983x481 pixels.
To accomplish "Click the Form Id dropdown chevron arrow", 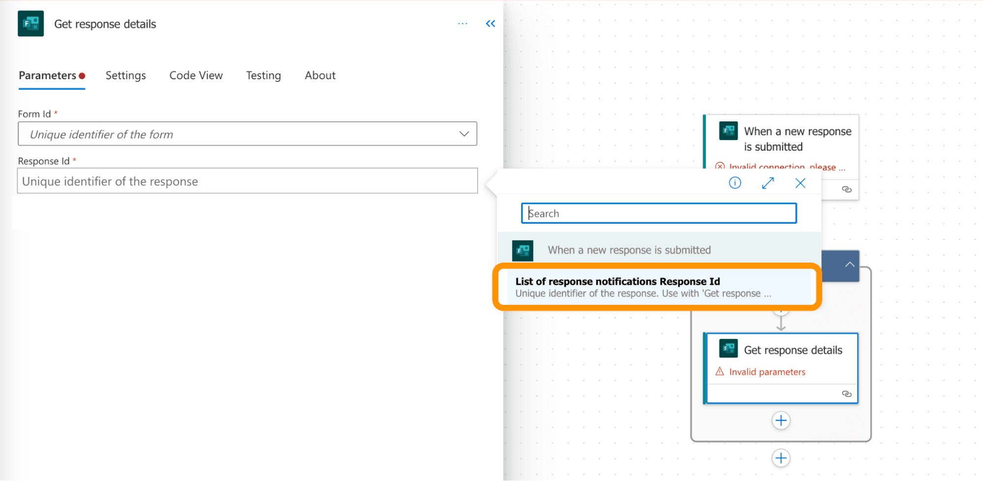I will (464, 134).
